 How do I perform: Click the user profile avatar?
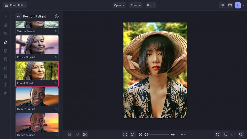point(238,5)
